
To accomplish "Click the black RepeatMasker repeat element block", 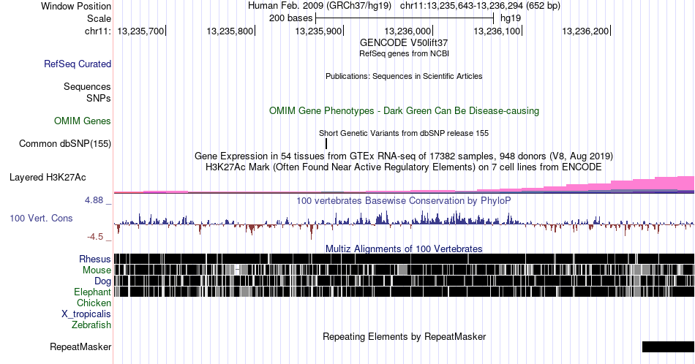I will (669, 346).
